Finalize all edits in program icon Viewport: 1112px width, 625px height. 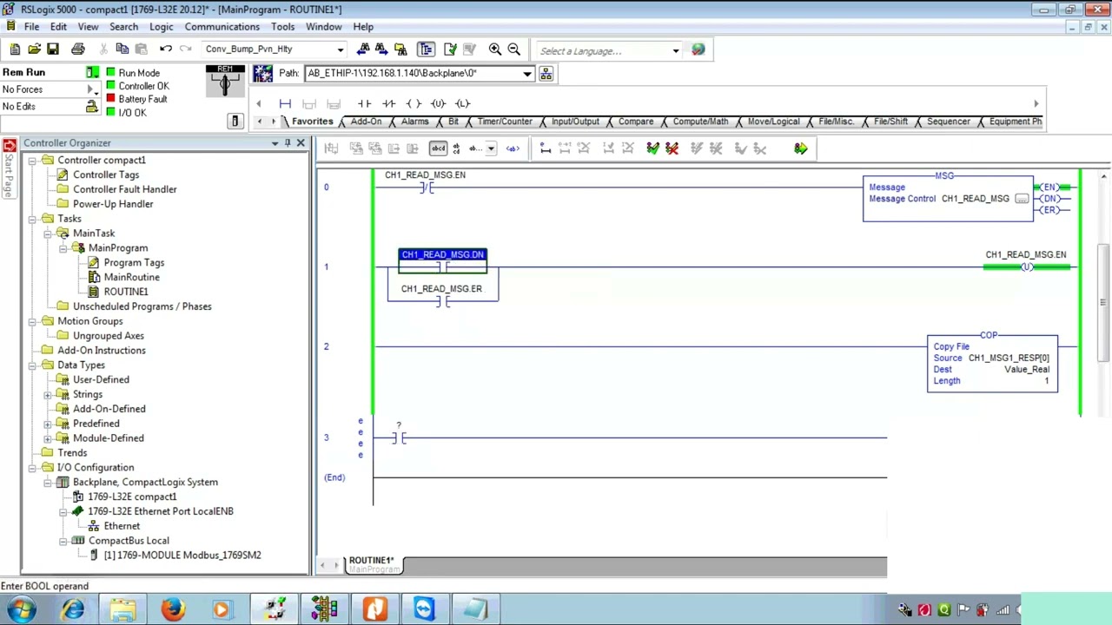(800, 148)
